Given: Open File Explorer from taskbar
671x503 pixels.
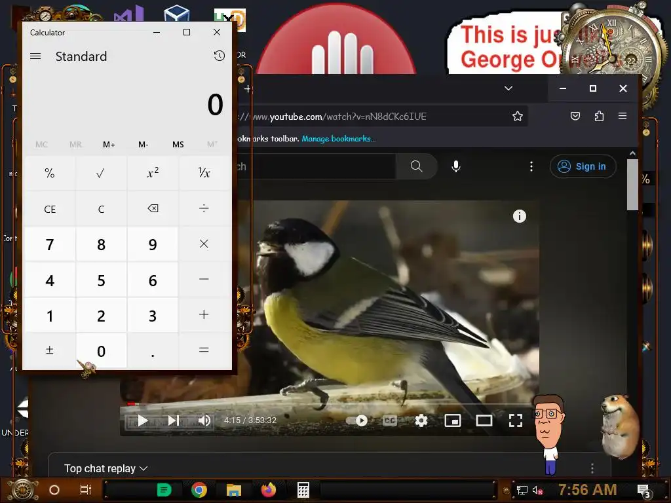Looking at the screenshot, I should [x=234, y=490].
